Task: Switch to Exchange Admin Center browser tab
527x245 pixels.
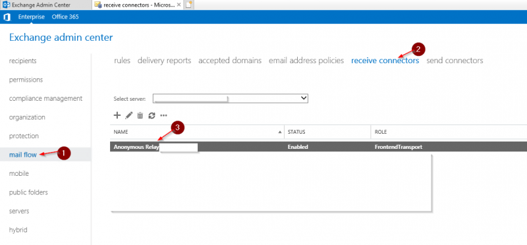Action: point(45,5)
